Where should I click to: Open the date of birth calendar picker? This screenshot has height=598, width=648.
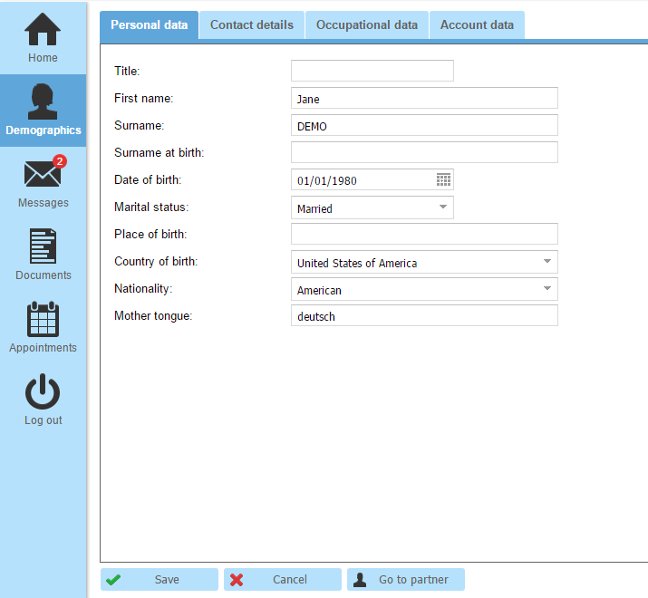click(443, 179)
